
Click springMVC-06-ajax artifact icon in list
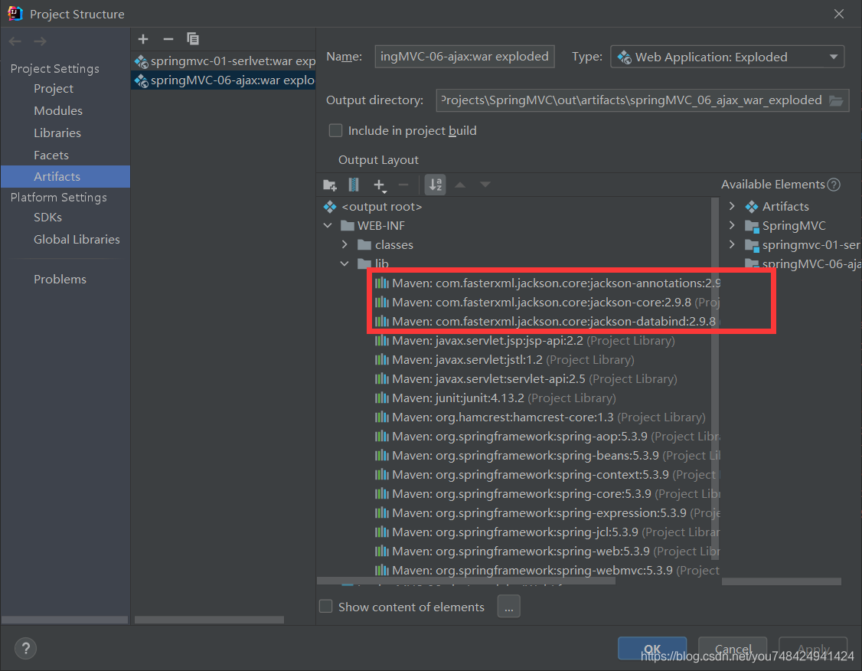pos(142,81)
